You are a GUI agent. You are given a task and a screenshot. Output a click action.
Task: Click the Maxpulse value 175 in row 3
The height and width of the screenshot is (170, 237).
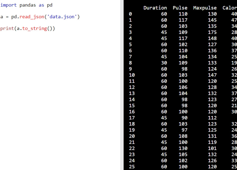(212, 32)
